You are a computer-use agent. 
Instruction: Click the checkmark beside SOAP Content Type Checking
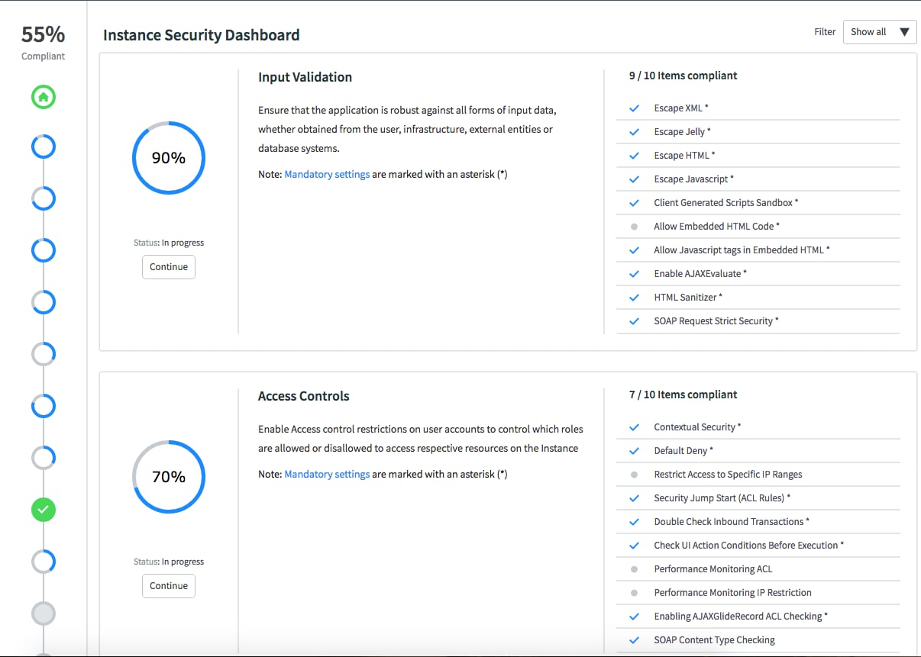point(634,640)
